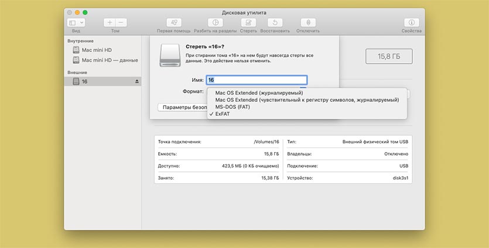Open the Info toolbar button
The image size is (489, 248).
412,23
